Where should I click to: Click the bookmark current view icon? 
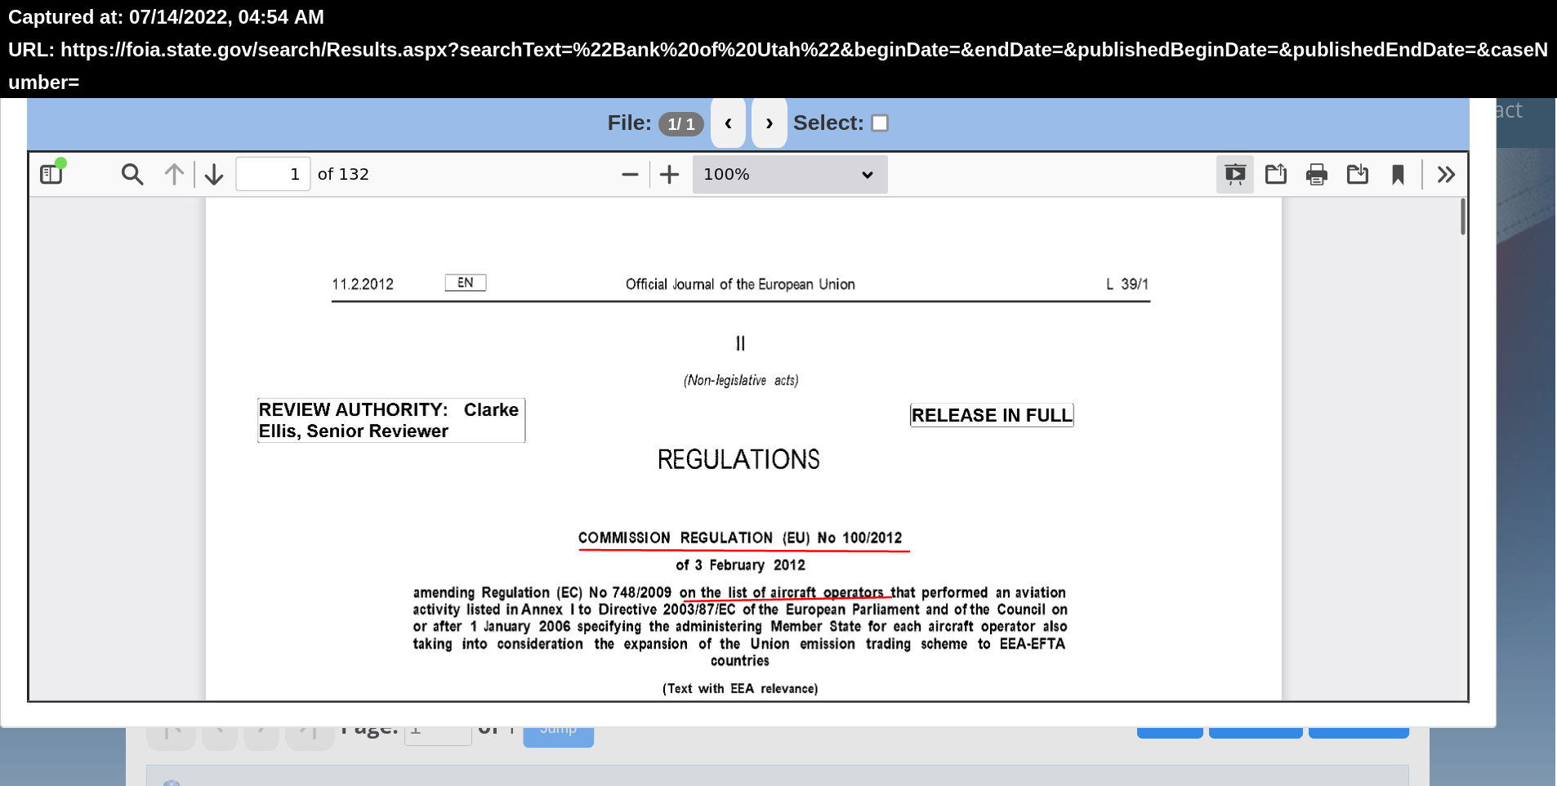pyautogui.click(x=1398, y=174)
